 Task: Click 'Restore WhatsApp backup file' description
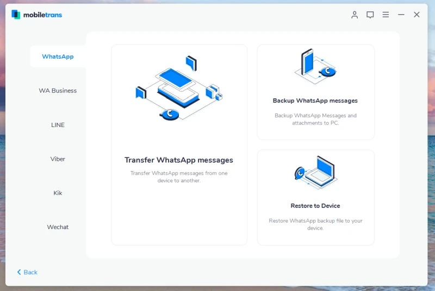click(x=315, y=224)
